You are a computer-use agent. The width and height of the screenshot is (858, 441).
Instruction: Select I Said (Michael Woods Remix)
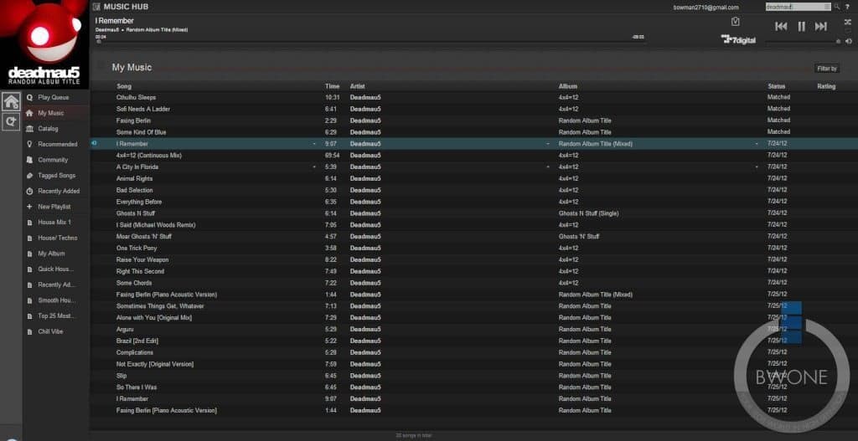pos(156,224)
